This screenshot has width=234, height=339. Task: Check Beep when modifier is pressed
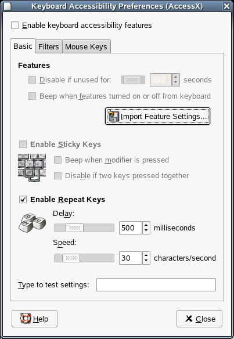[x=57, y=160]
